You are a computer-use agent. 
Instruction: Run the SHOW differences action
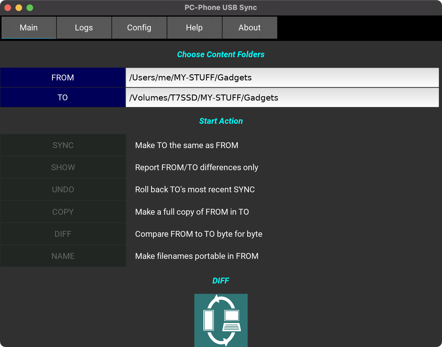[63, 167]
